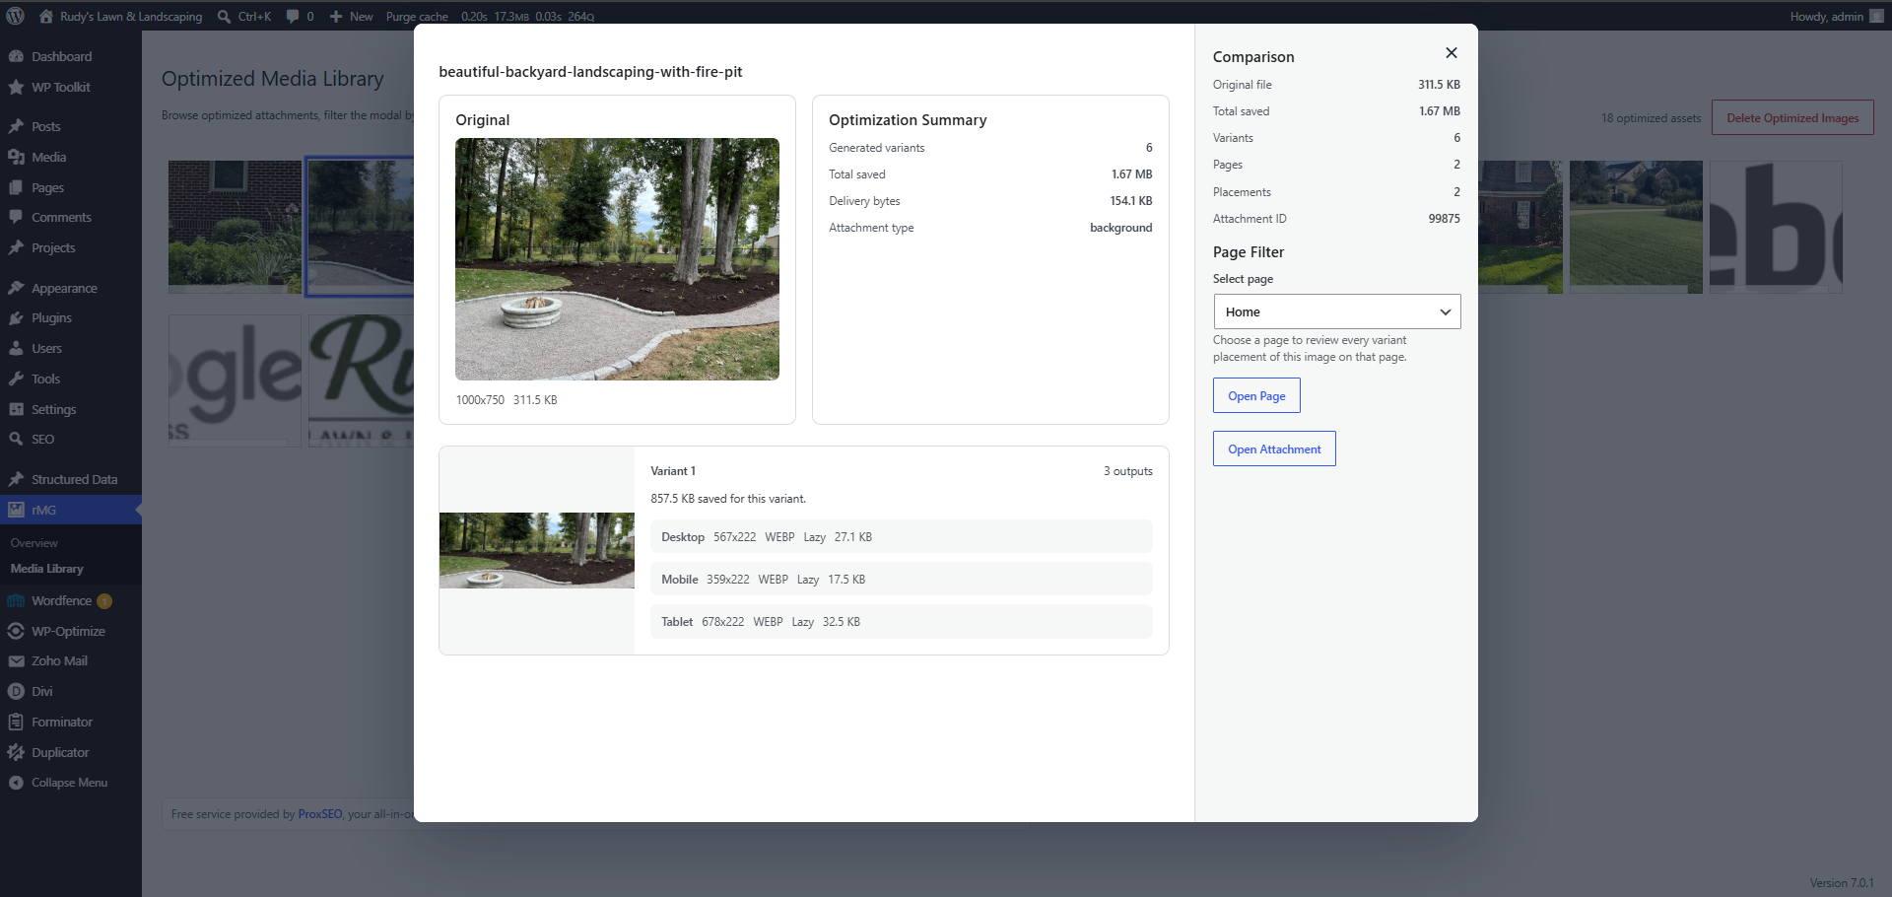Open WP-Optimize icon

(x=16, y=631)
